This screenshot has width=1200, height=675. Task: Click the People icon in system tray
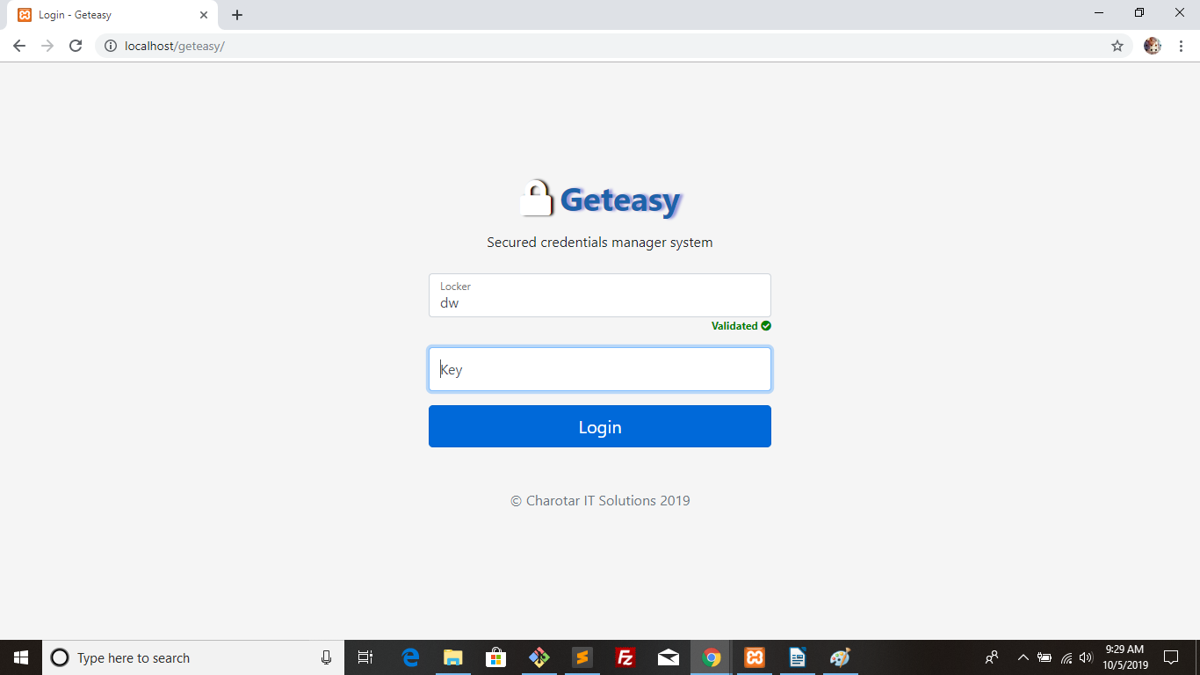(x=992, y=657)
